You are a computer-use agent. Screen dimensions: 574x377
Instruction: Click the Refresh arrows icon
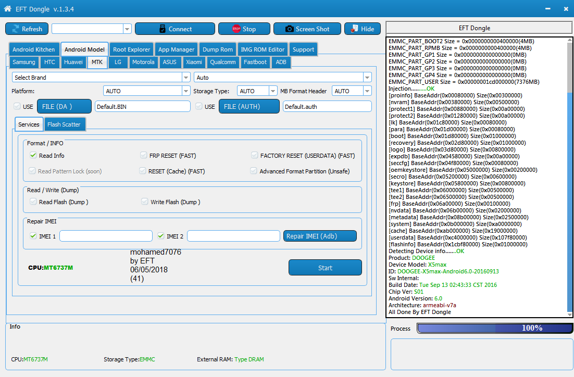[x=16, y=29]
